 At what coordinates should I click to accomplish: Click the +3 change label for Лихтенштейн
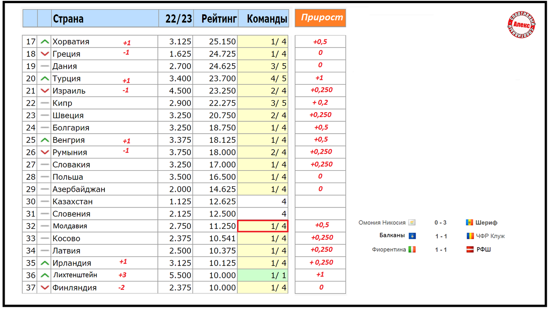(x=123, y=276)
